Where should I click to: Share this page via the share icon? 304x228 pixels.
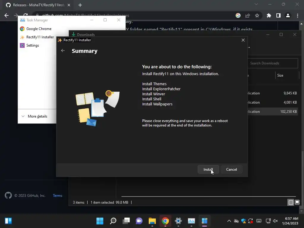coord(248,15)
